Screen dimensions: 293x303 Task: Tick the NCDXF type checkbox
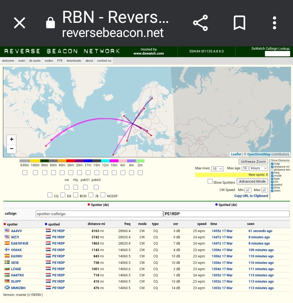[103, 195]
